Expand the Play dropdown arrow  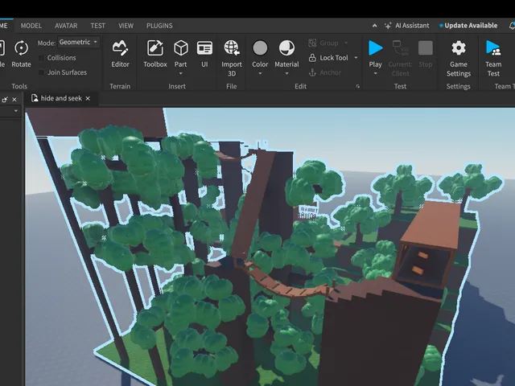pyautogui.click(x=376, y=73)
